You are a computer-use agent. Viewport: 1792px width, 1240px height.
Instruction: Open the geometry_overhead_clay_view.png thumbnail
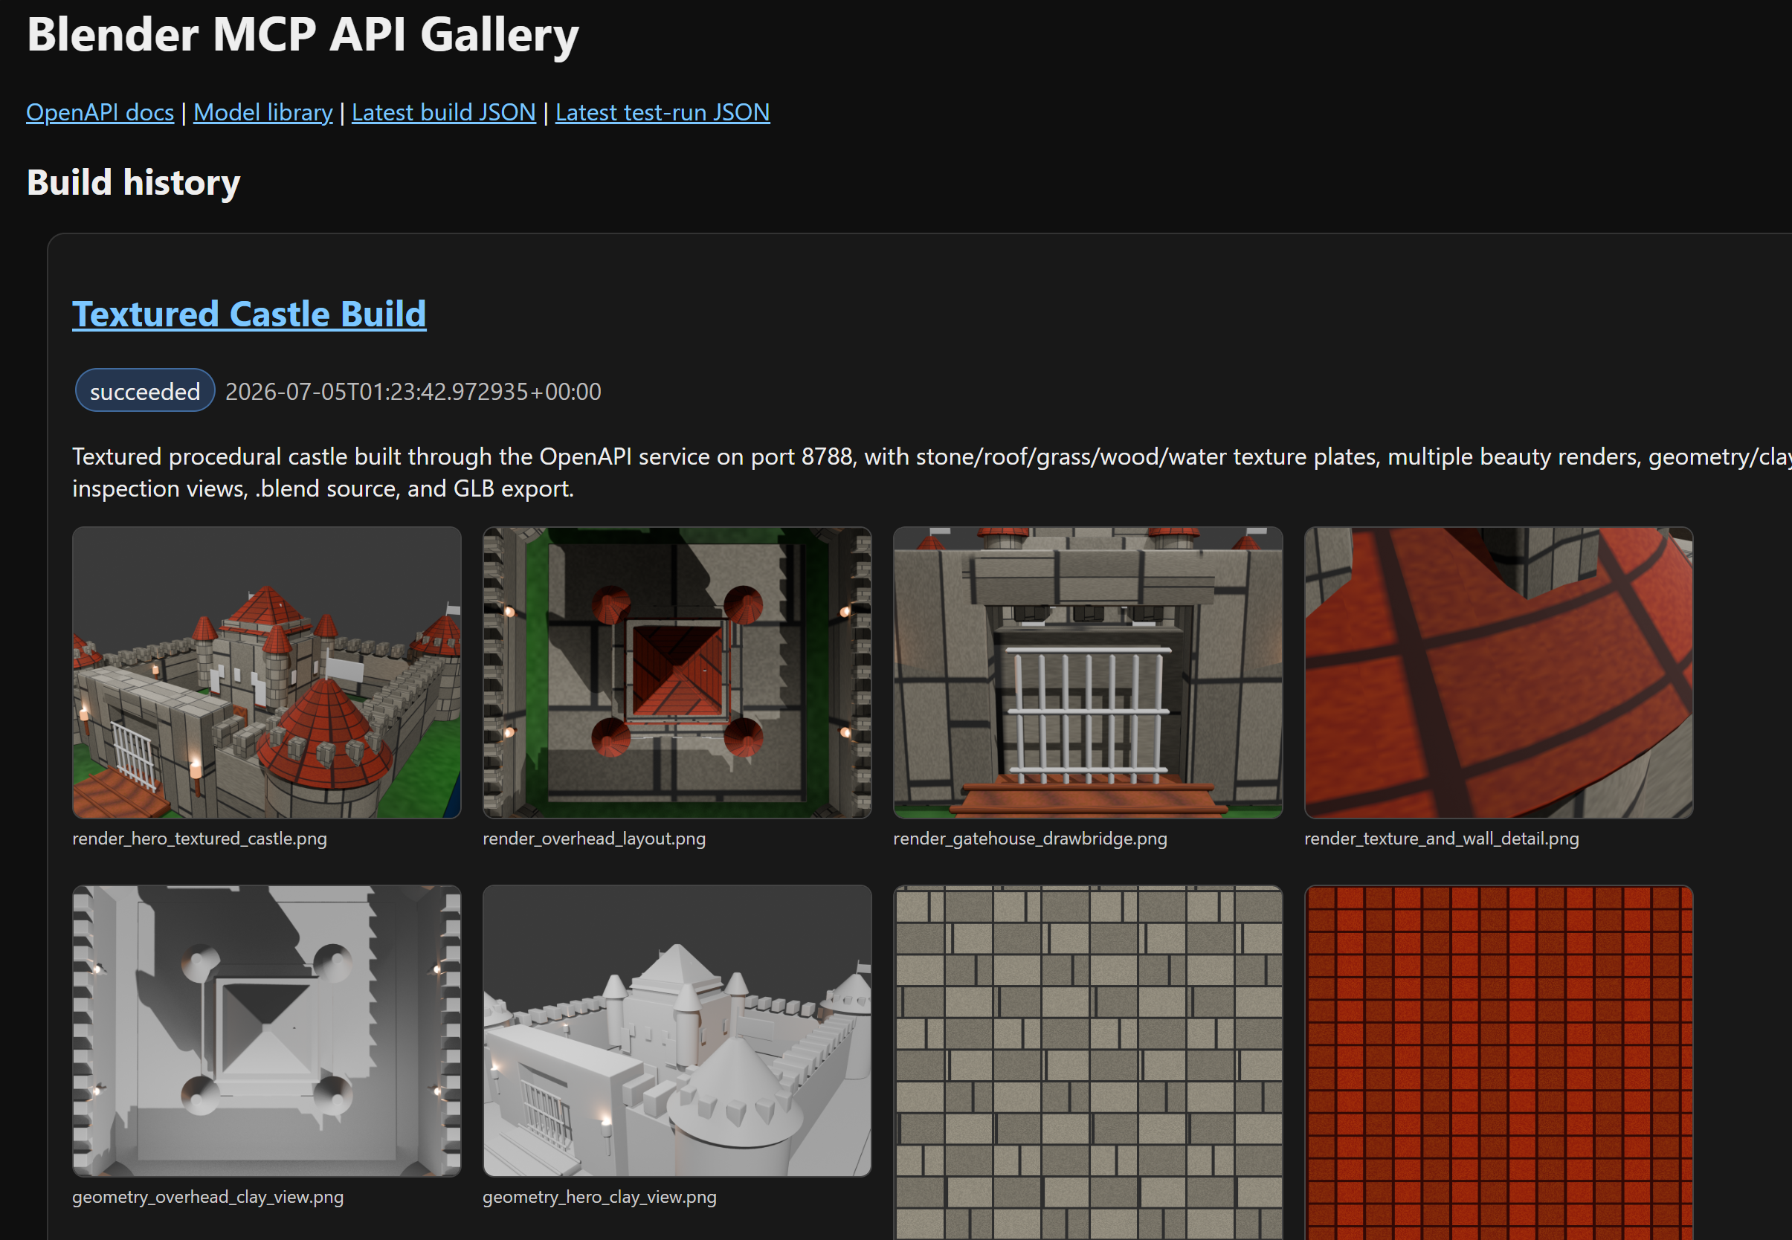point(266,1031)
